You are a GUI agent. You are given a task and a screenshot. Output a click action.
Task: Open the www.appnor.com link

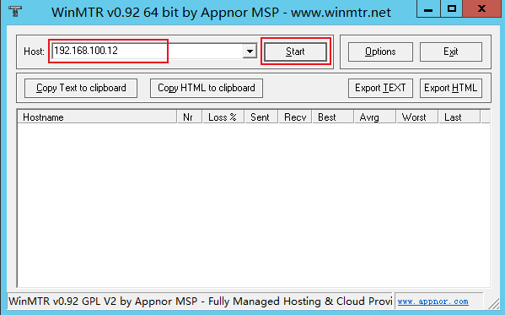coord(432,301)
